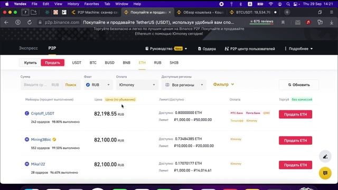
Task: Switch to Обзор кошелька browser tab
Action: [201, 12]
